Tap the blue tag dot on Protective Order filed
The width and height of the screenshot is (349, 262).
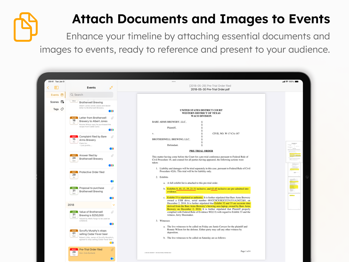point(112,181)
